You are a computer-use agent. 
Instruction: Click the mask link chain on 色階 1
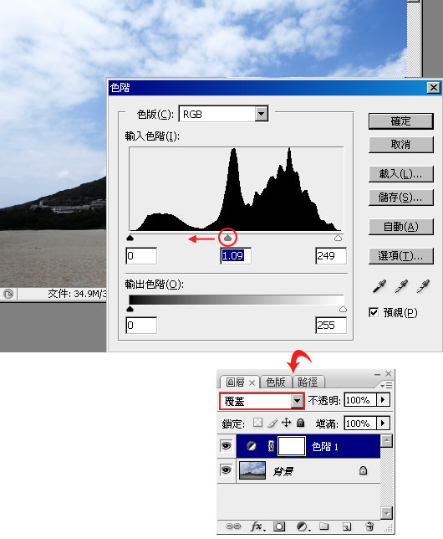[271, 446]
